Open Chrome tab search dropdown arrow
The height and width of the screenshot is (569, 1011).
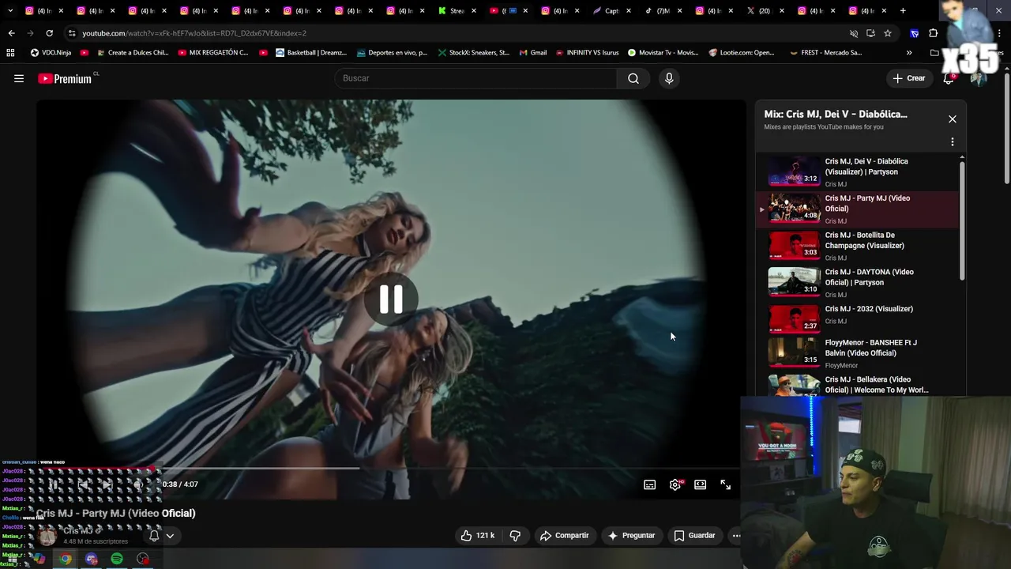[10, 11]
